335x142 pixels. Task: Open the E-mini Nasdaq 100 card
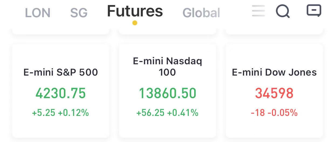tap(167, 91)
